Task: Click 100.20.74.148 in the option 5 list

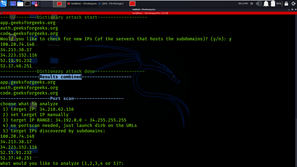Action: click(17, 136)
